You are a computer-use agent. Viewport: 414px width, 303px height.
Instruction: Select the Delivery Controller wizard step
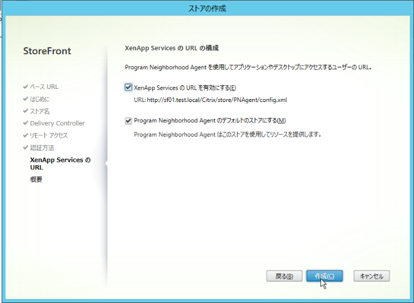(57, 123)
